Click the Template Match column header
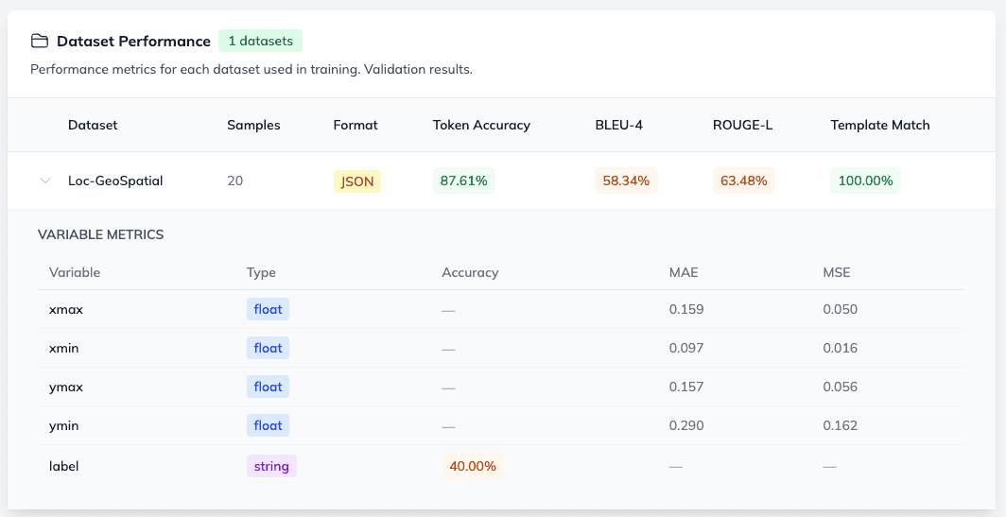This screenshot has height=517, width=1006. 880,125
